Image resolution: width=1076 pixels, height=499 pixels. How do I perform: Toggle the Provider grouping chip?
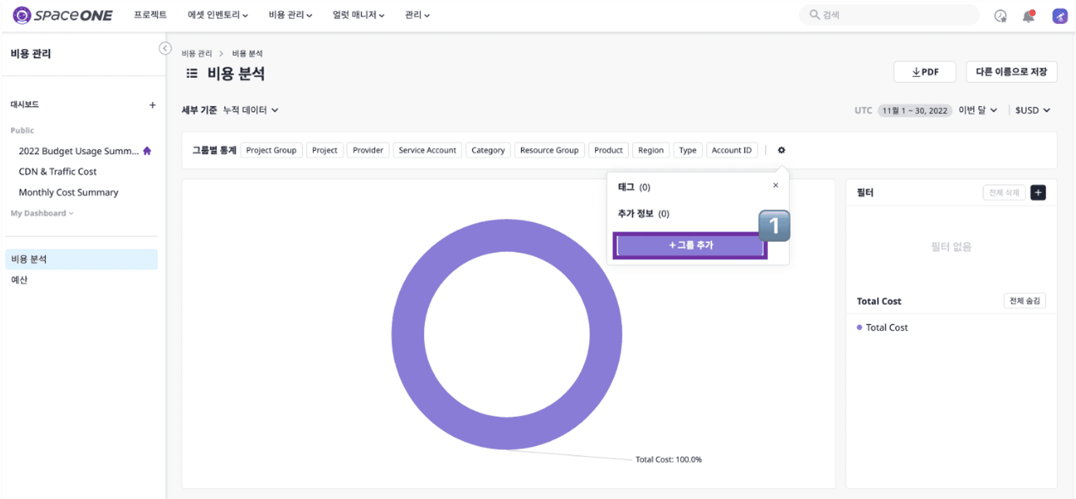coord(368,150)
